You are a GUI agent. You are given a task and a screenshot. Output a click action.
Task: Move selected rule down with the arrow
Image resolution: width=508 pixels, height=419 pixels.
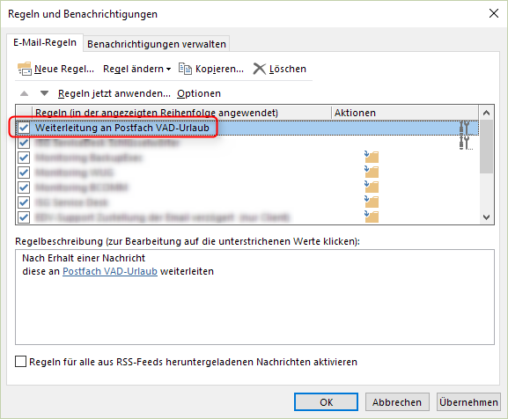coord(44,93)
